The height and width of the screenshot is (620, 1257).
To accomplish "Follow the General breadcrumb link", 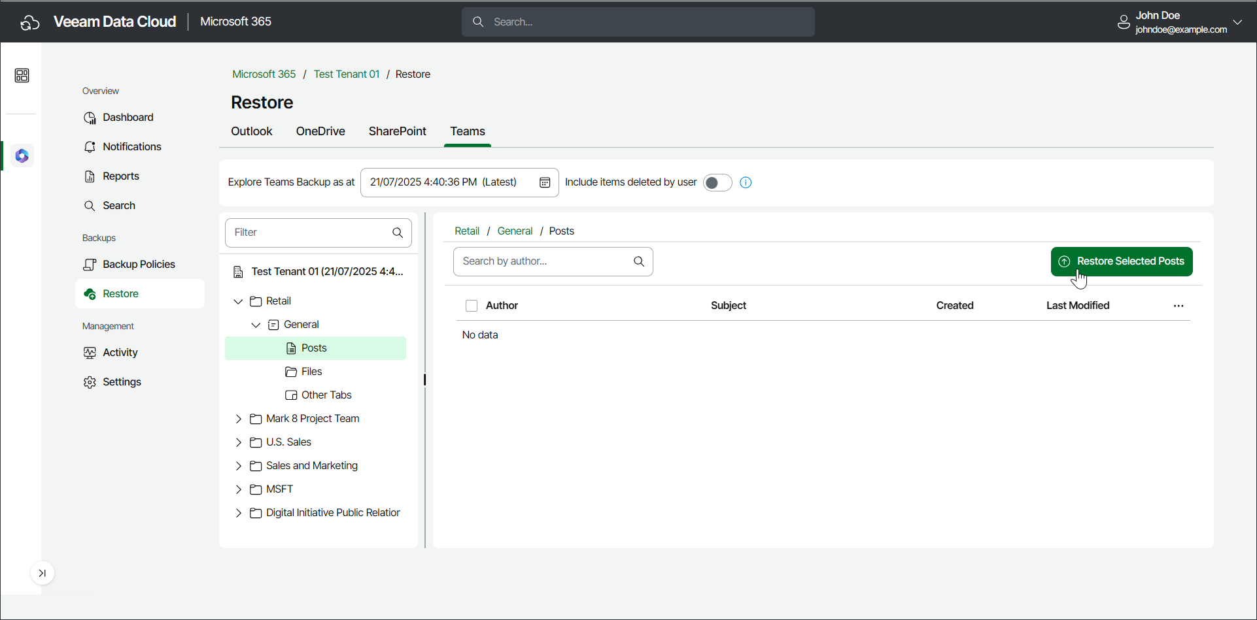I will (x=515, y=231).
